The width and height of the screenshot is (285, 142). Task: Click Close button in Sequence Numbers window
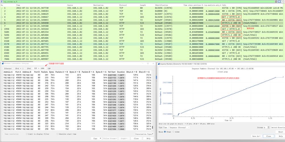click(x=269, y=136)
